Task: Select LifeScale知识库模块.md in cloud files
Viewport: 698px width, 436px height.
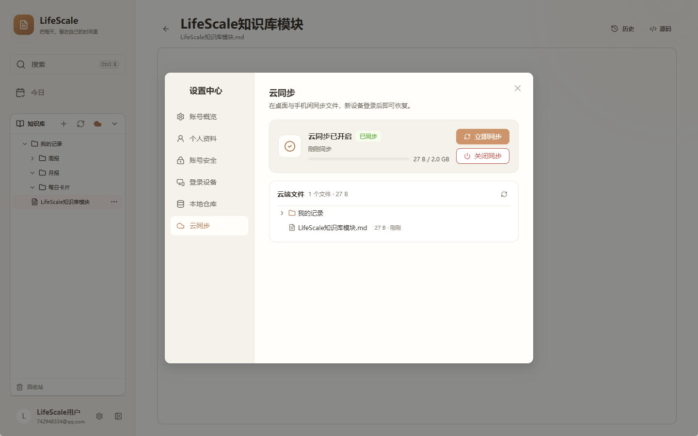Action: point(333,228)
